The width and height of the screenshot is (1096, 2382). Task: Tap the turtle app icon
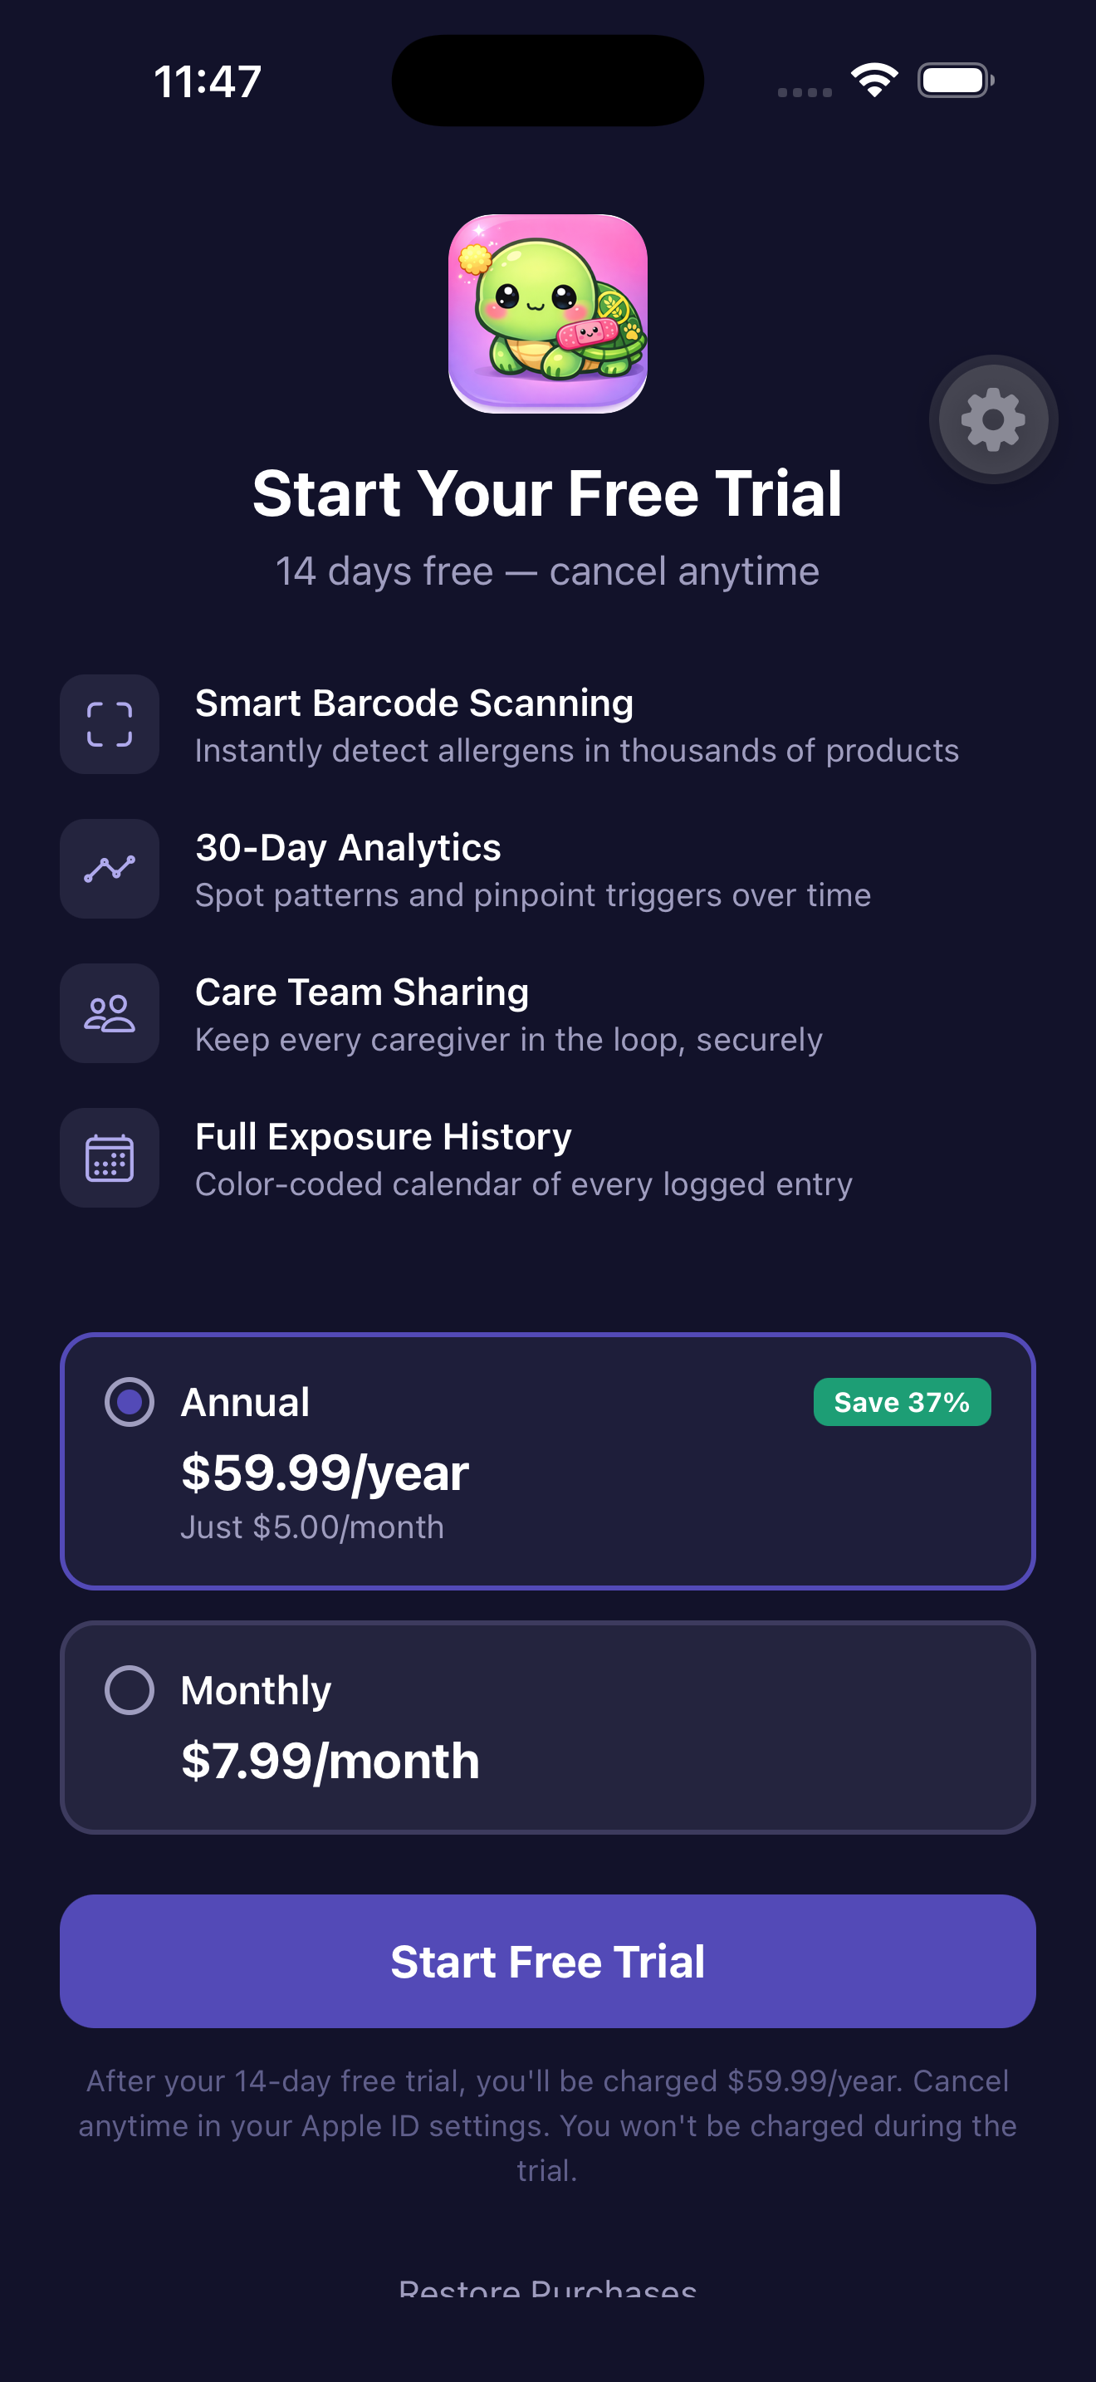547,313
